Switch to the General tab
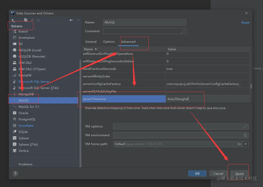Viewport: 263px width, 187px height. (91, 41)
